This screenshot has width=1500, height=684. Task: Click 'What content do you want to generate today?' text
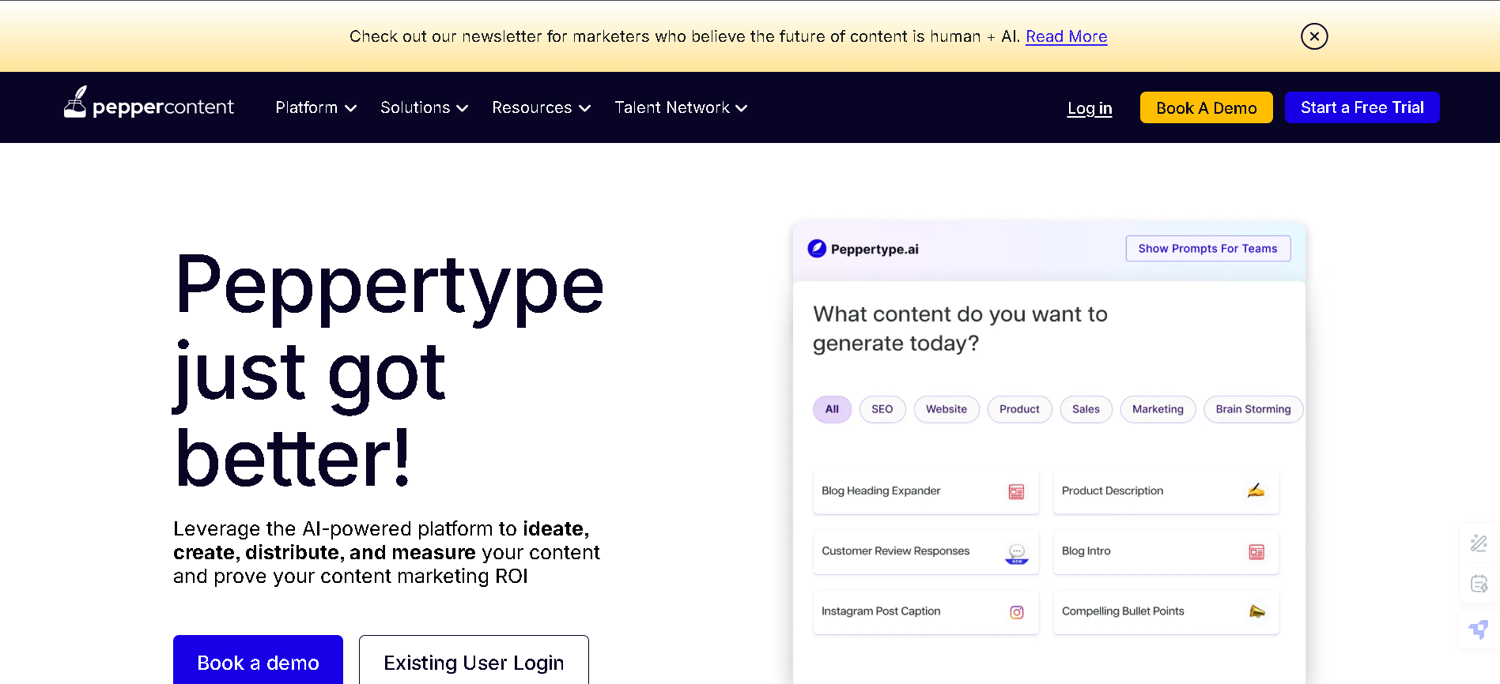point(960,329)
